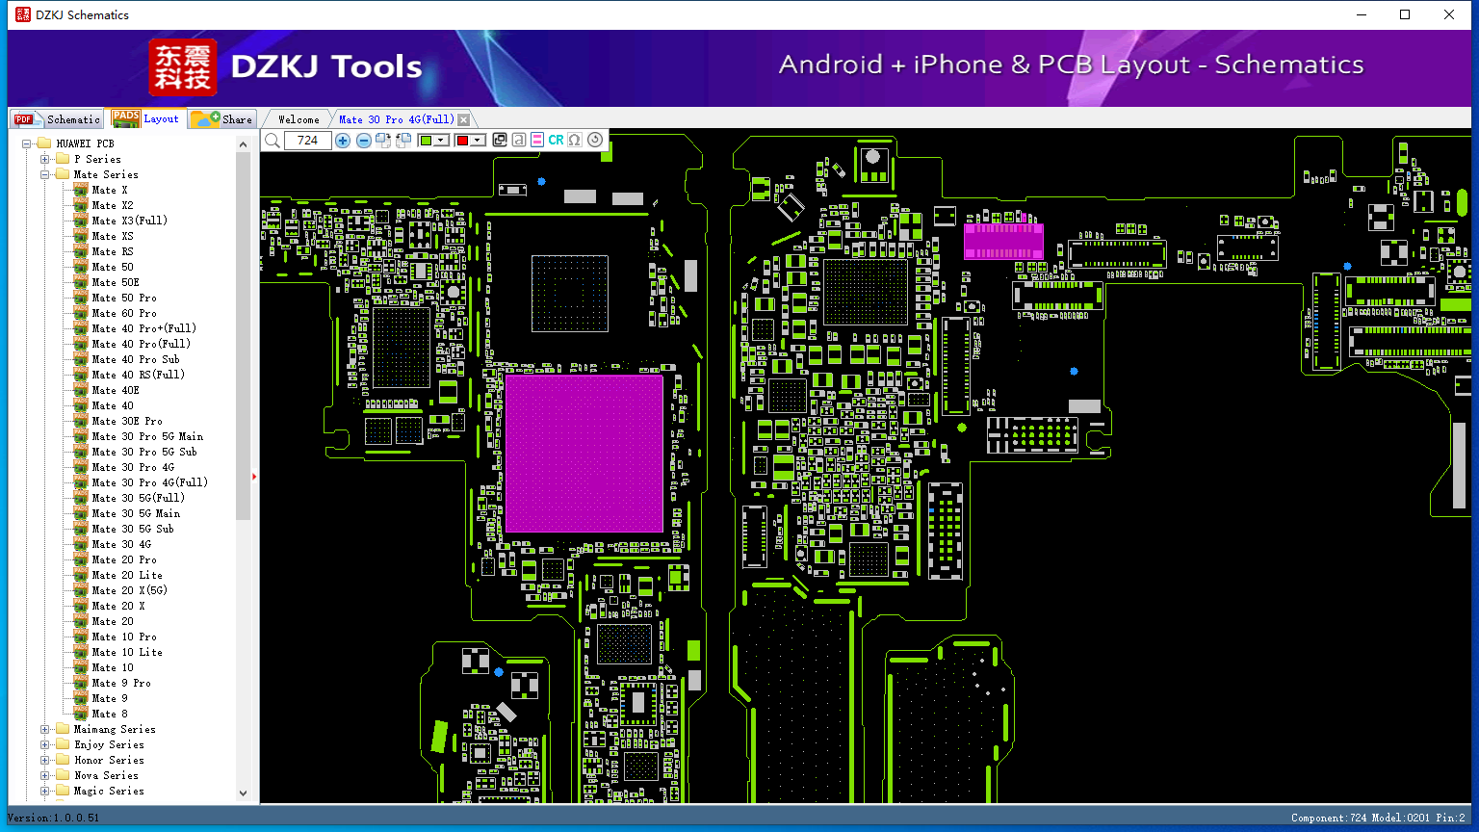Open the green color dropdown arrow

(441, 141)
